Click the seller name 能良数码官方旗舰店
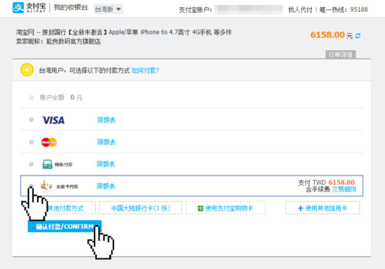This screenshot has height=269, width=385. click(x=73, y=42)
